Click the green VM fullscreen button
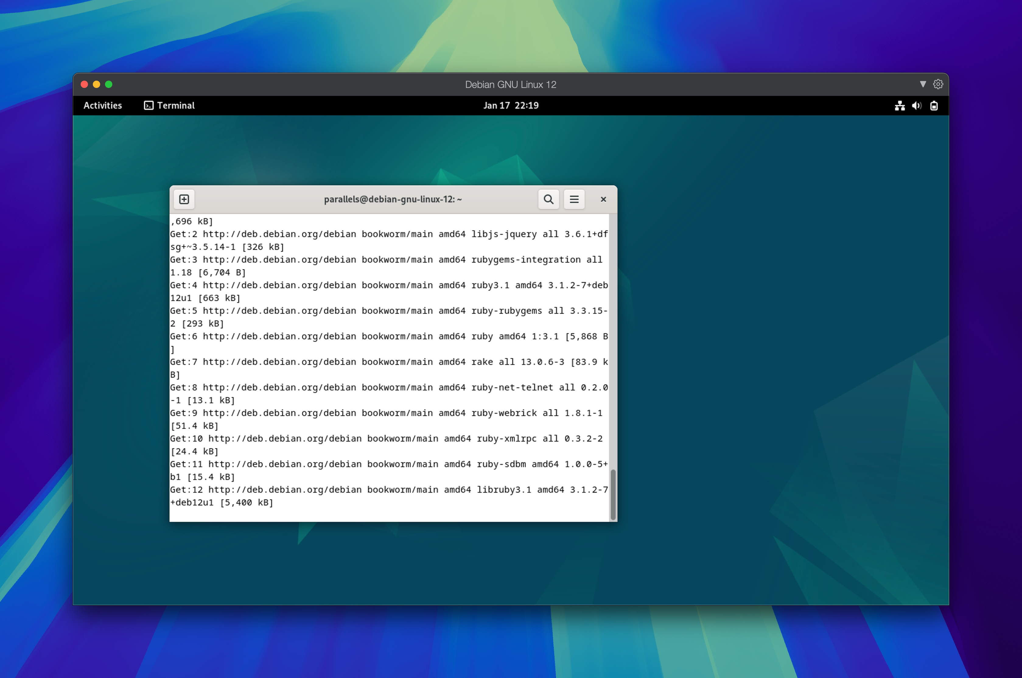 (109, 84)
